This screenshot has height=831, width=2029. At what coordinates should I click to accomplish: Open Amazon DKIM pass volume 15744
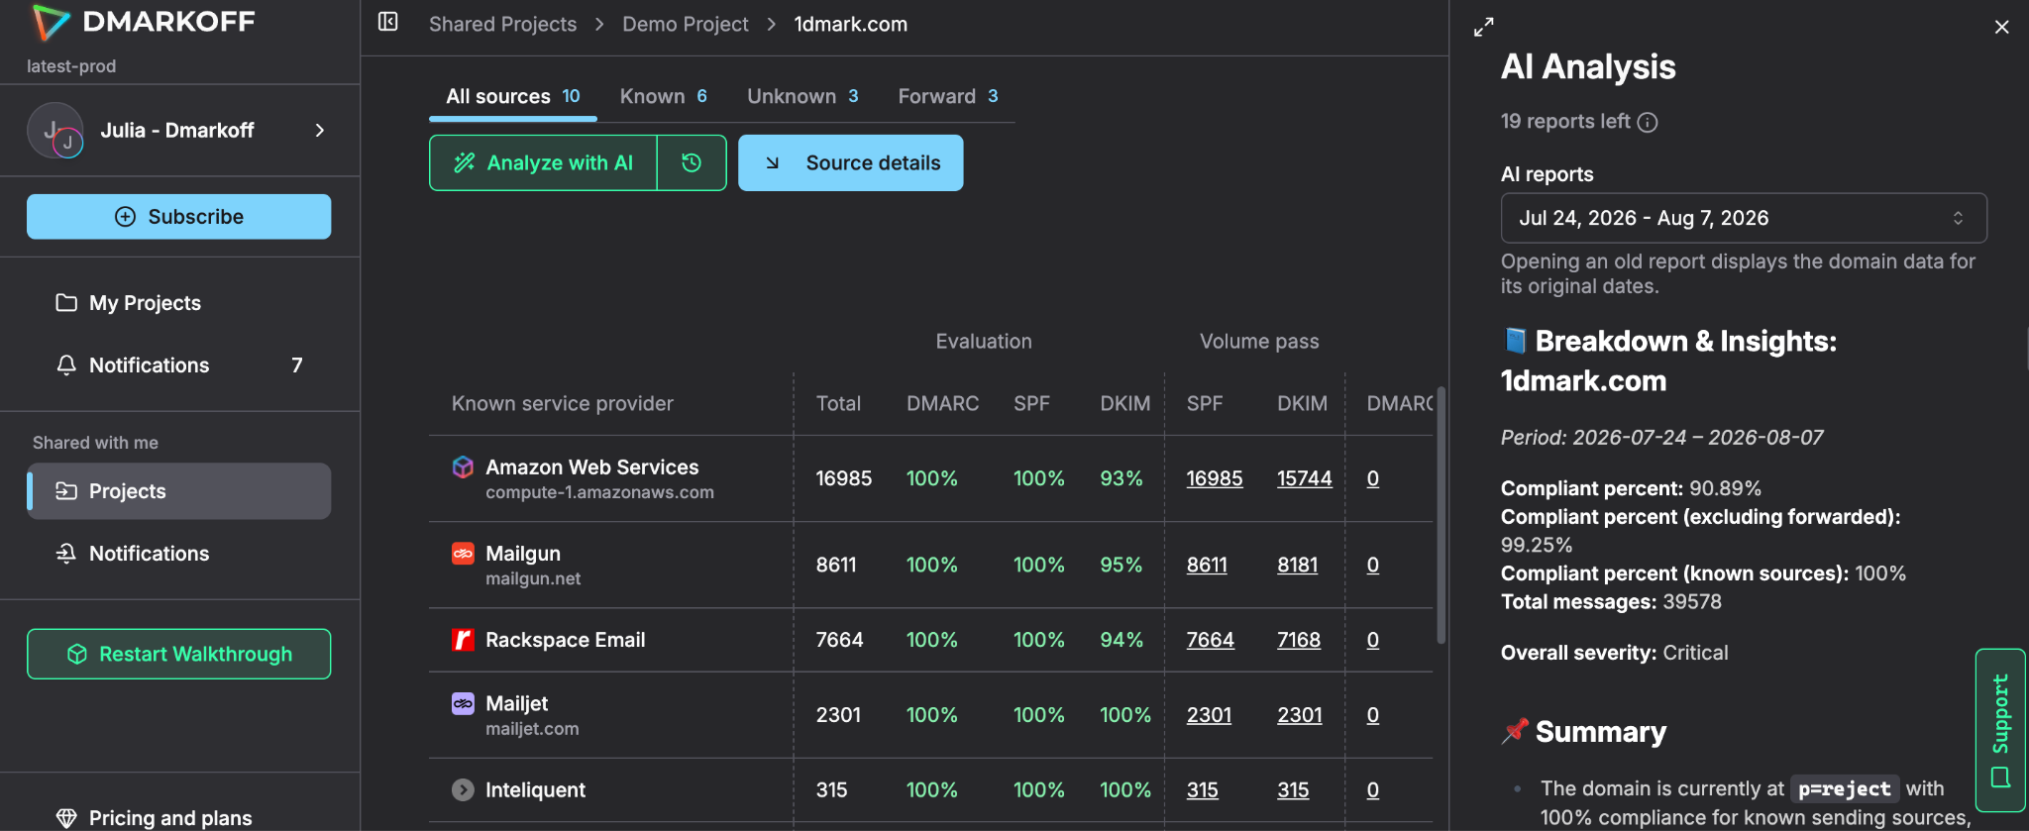tap(1305, 478)
